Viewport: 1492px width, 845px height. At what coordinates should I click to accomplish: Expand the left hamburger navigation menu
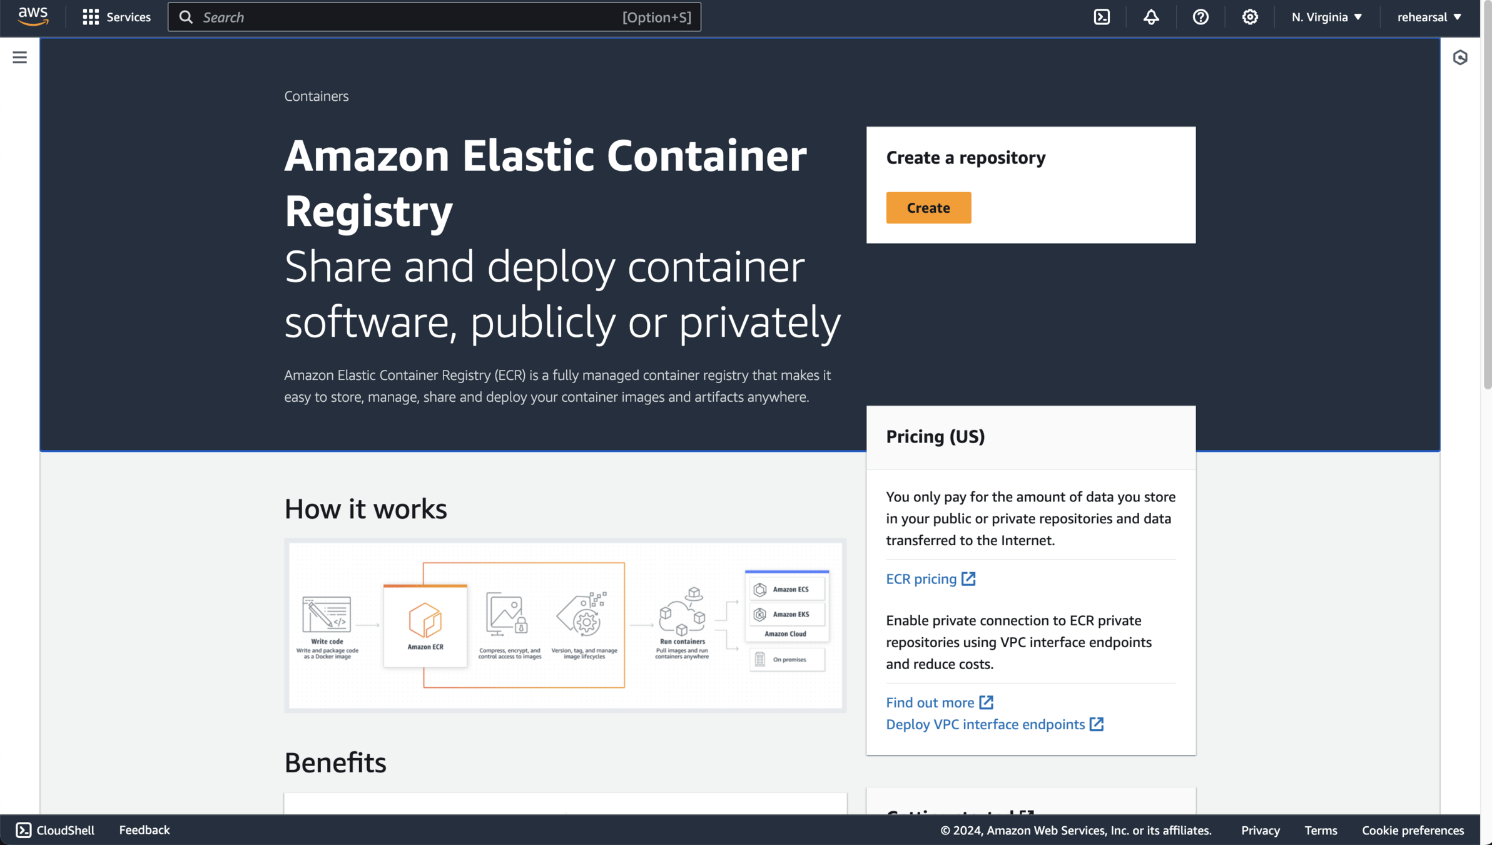(x=19, y=58)
